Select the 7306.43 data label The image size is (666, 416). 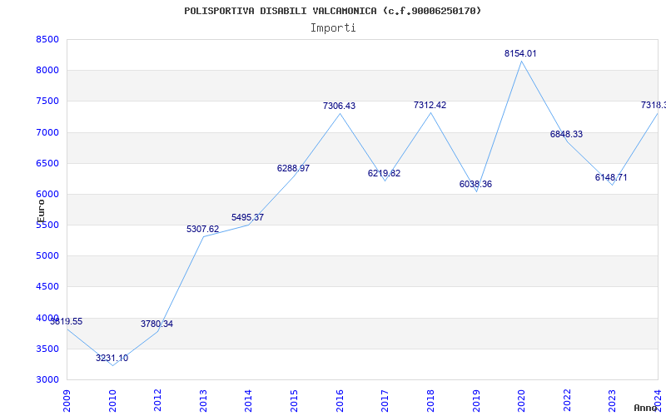coord(339,106)
